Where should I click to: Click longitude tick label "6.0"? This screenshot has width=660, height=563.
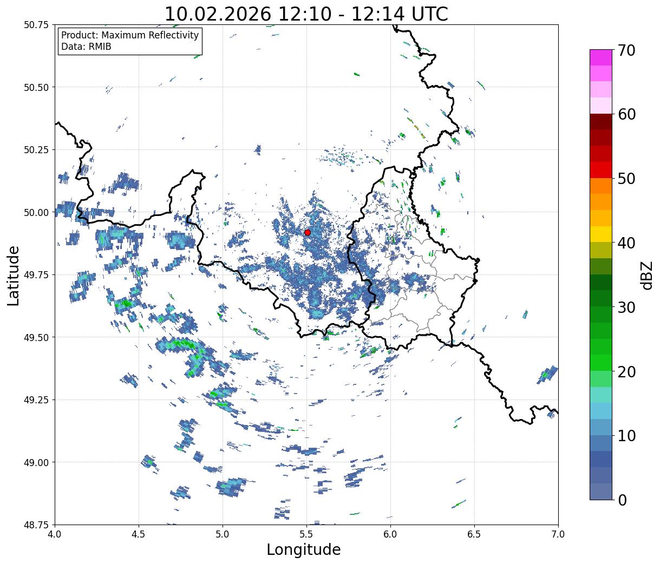(x=390, y=534)
